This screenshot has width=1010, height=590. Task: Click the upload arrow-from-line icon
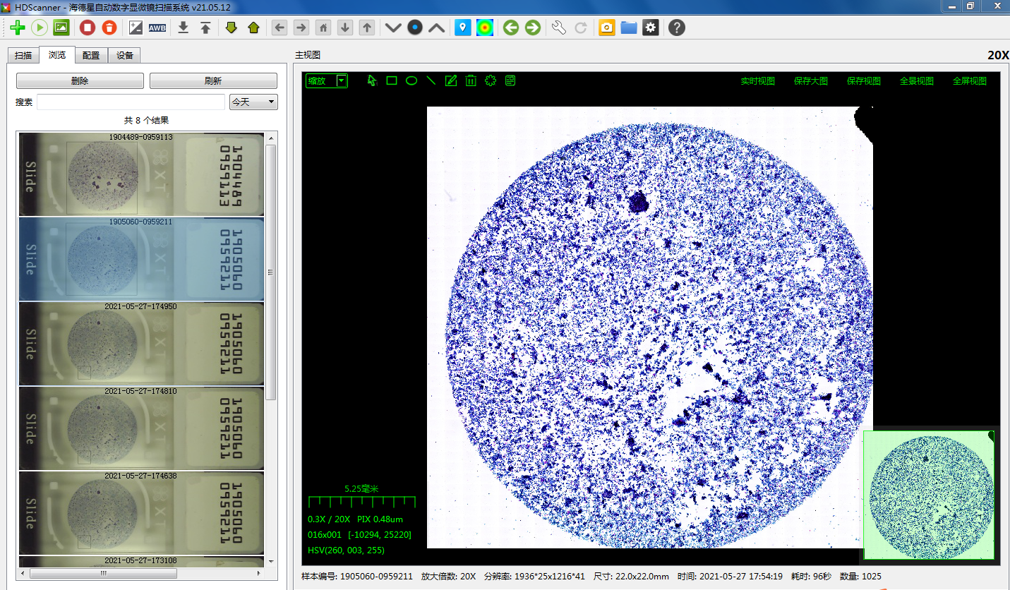(x=205, y=28)
